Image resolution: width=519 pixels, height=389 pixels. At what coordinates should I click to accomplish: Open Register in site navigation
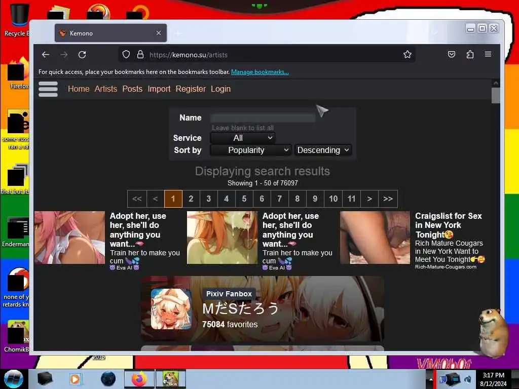pos(191,89)
